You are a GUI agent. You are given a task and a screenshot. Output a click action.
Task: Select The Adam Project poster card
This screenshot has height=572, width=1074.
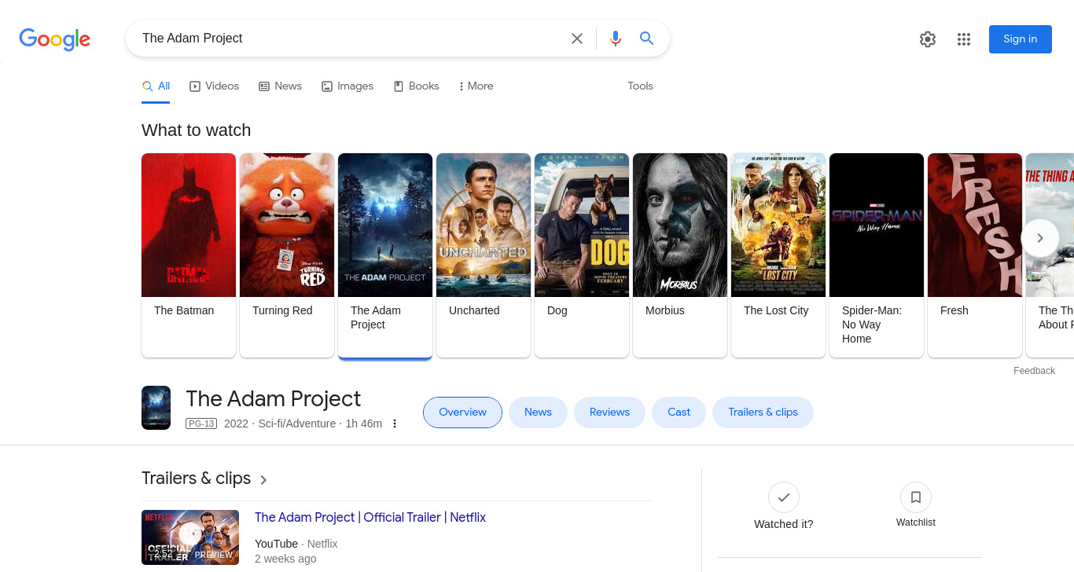385,255
